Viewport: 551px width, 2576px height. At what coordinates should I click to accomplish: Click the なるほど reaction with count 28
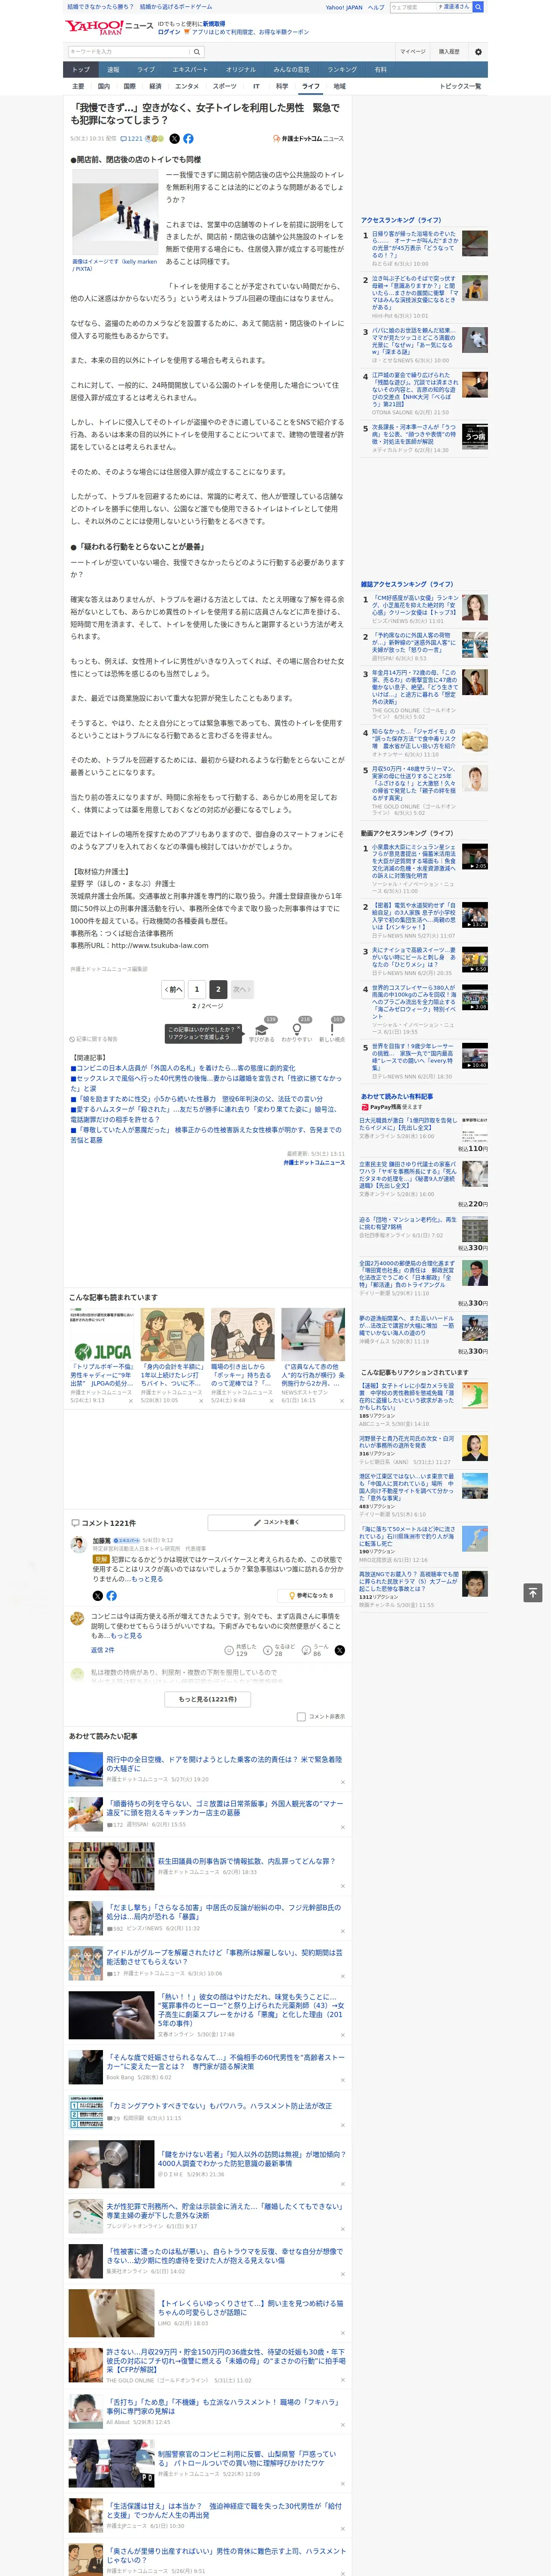pos(278,1650)
